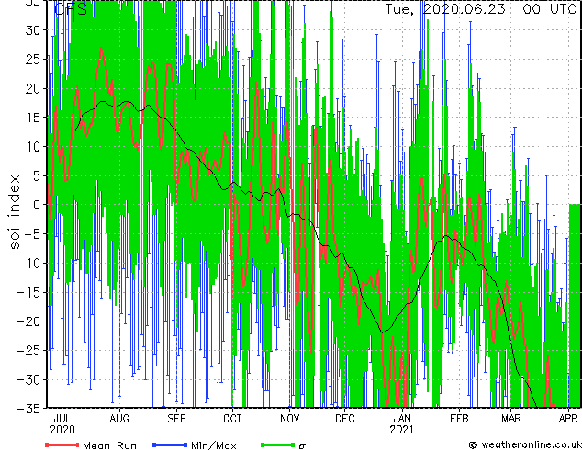Click the MAR x-axis label
The image size is (582, 450).
tap(511, 419)
